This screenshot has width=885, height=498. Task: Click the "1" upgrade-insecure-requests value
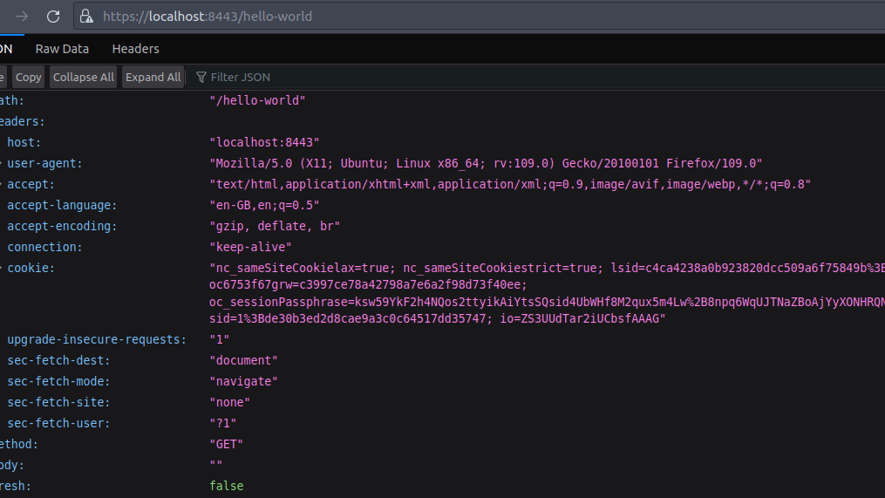(219, 339)
